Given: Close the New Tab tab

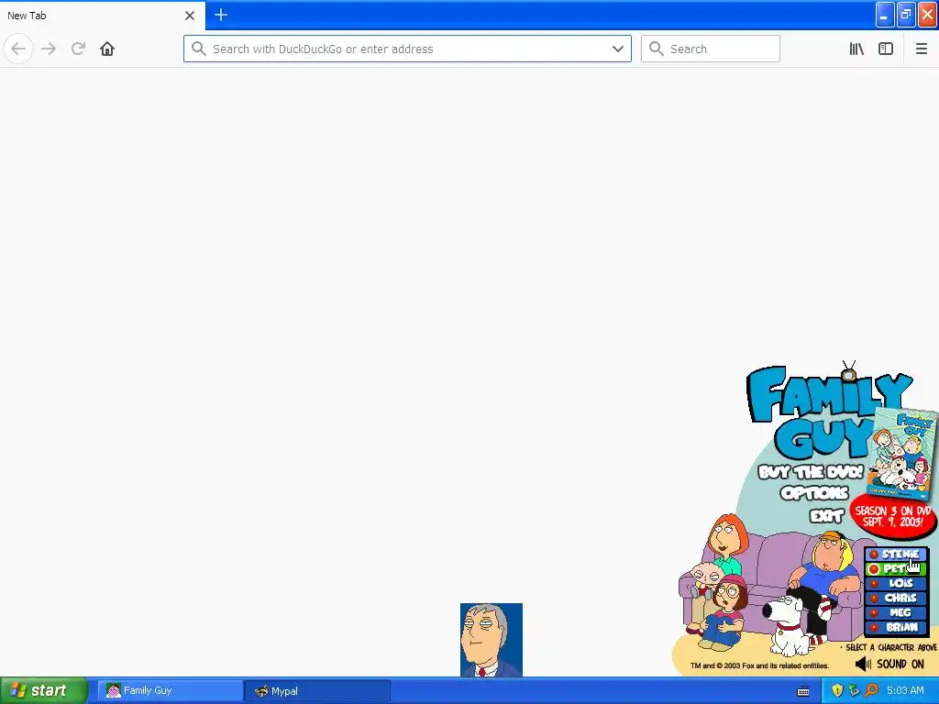Looking at the screenshot, I should coord(190,16).
